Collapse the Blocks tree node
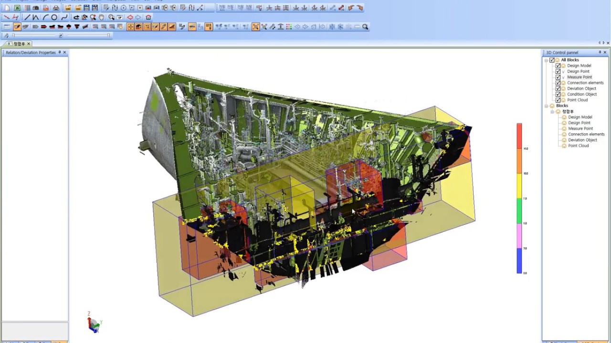The image size is (611, 343). point(546,106)
